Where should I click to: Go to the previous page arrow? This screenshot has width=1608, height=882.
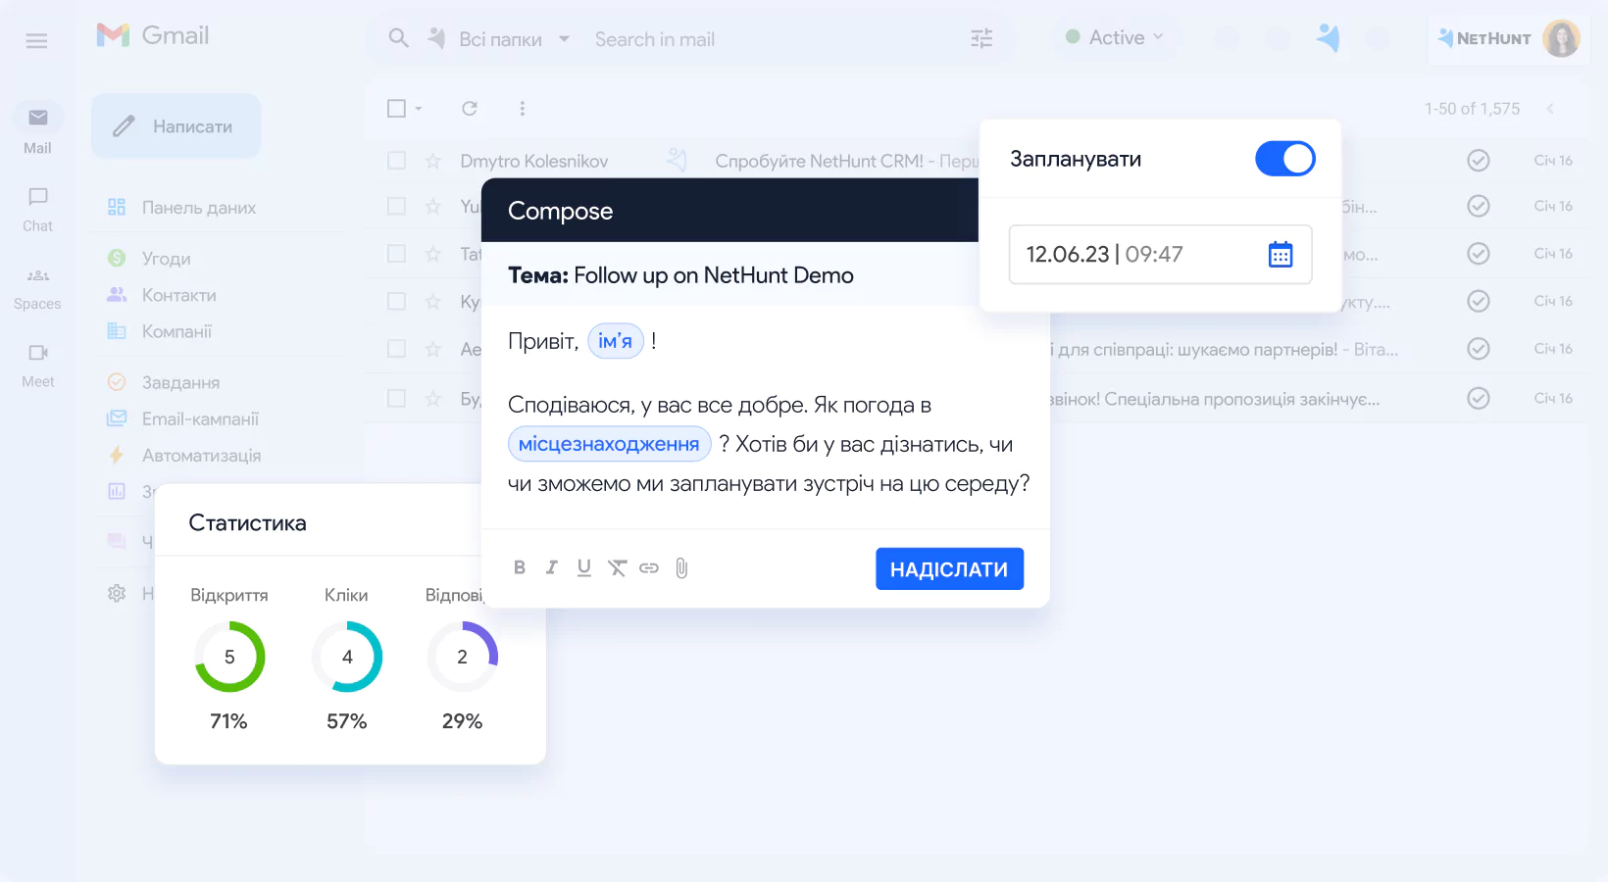tap(1550, 108)
